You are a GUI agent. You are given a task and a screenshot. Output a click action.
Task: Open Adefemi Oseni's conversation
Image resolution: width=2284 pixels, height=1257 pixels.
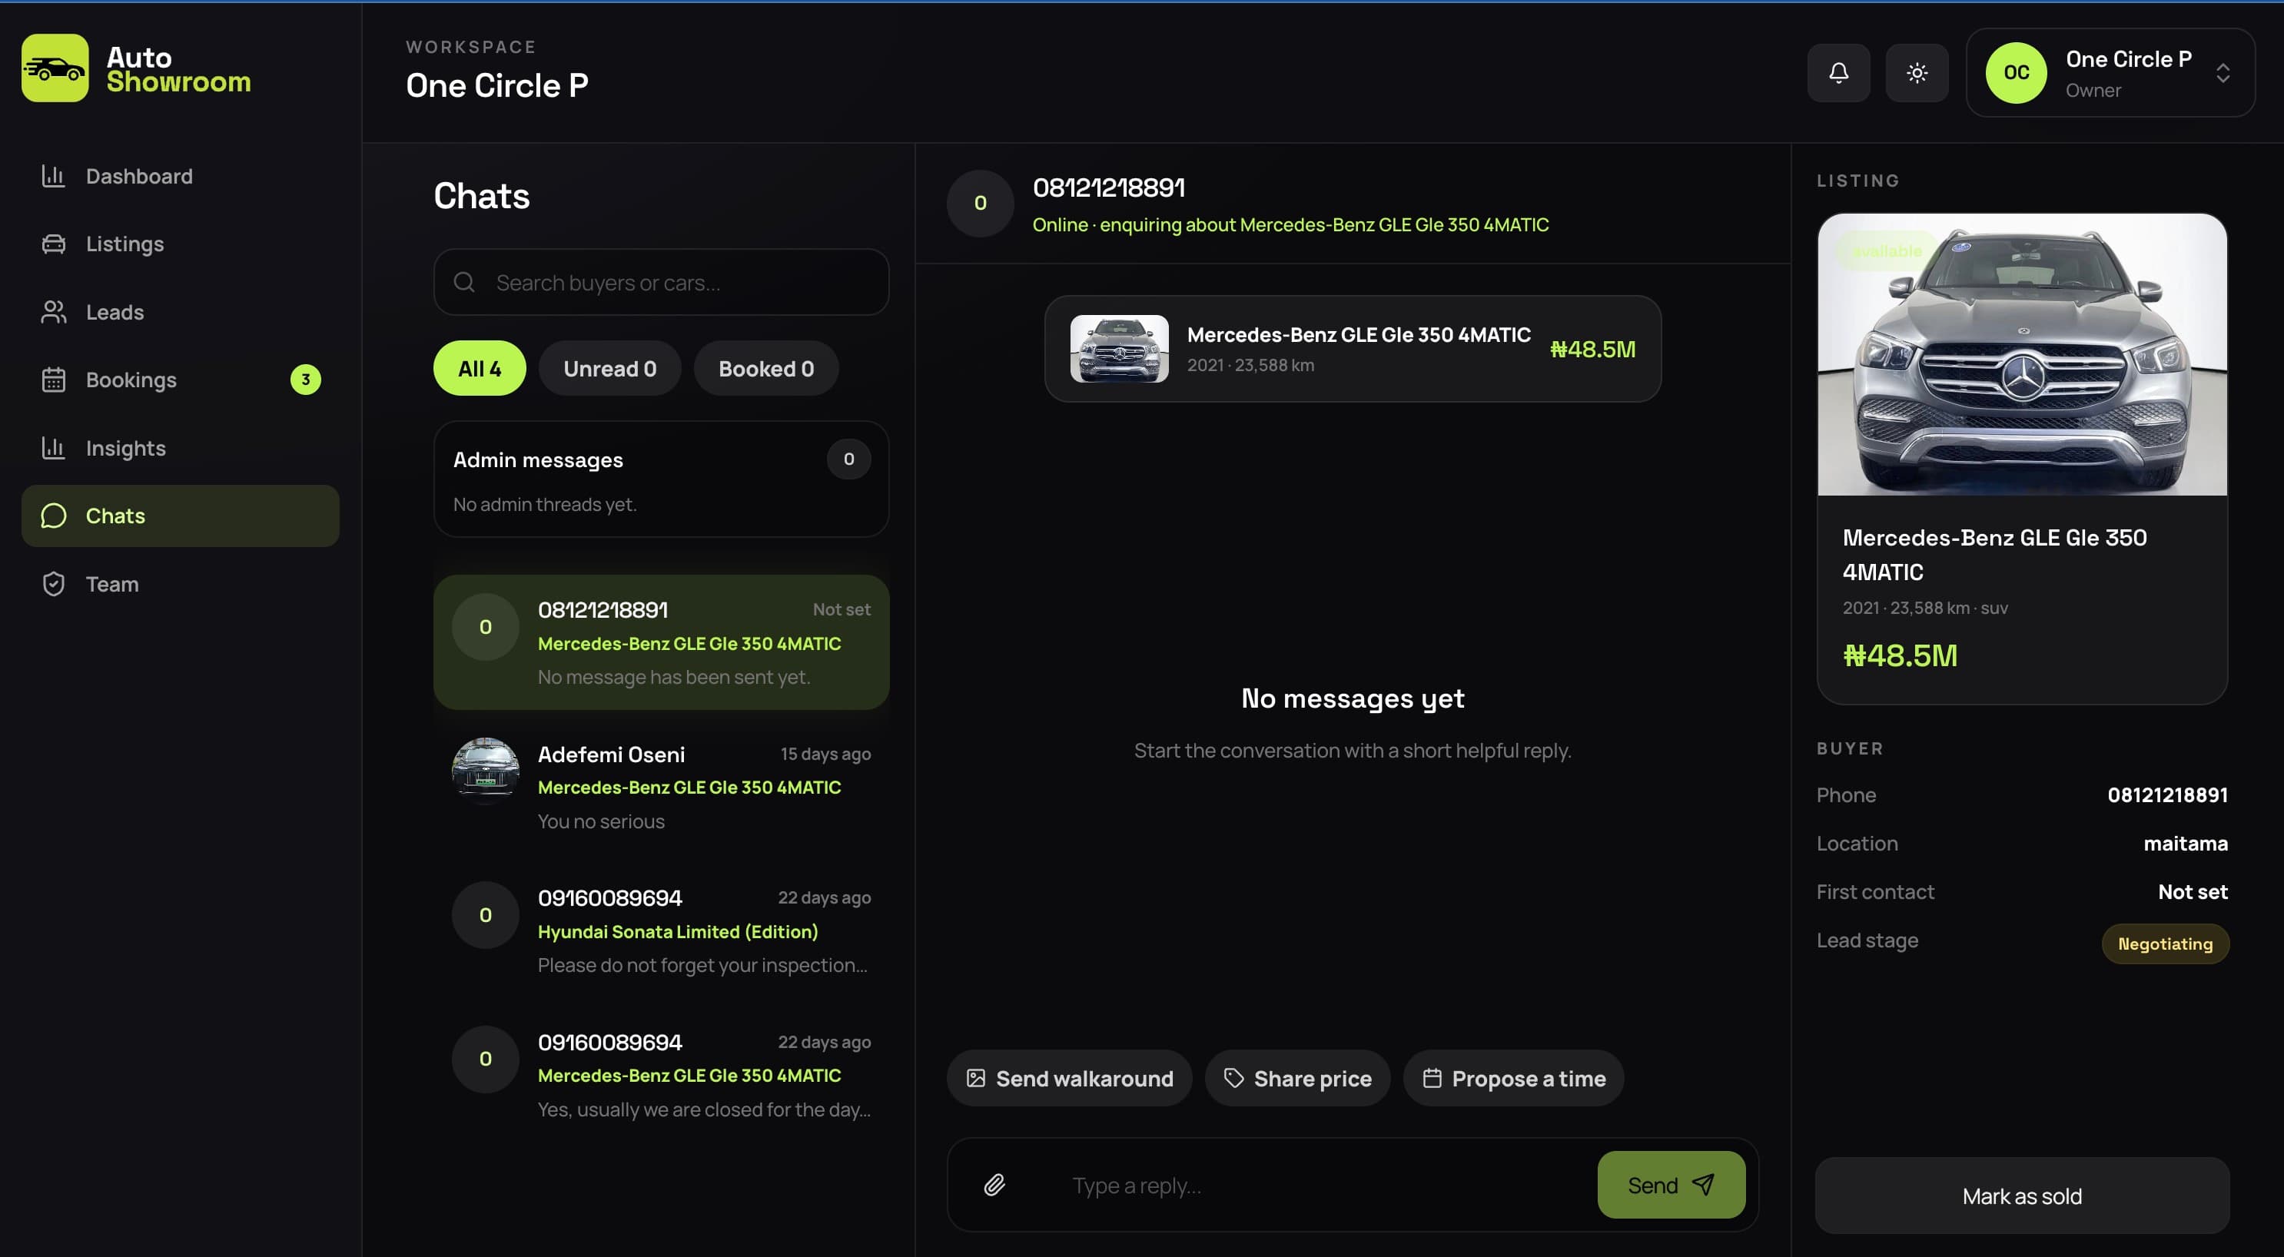662,786
